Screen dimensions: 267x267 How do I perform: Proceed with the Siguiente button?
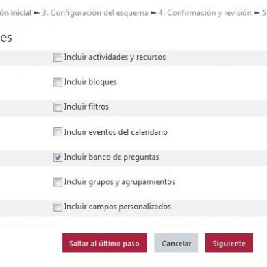click(x=229, y=243)
